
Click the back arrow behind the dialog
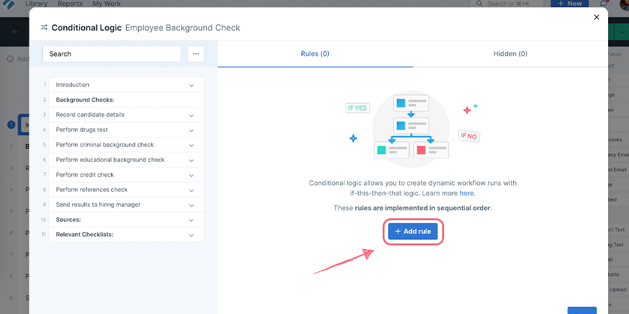tap(15, 32)
